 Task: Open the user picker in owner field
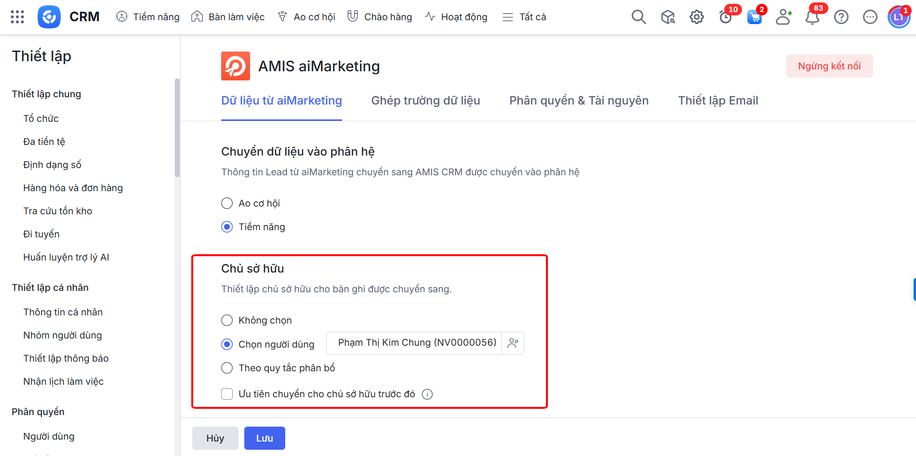(x=513, y=343)
